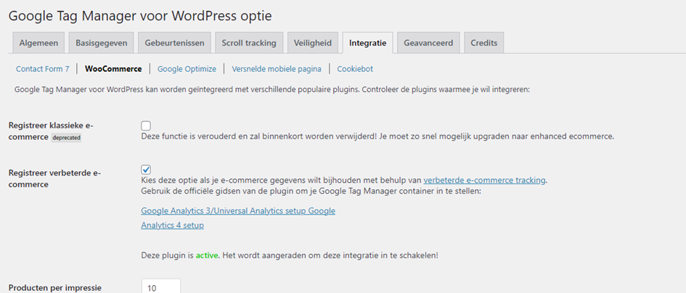
Task: Click the Producten per impressie number field
Action: (160, 287)
